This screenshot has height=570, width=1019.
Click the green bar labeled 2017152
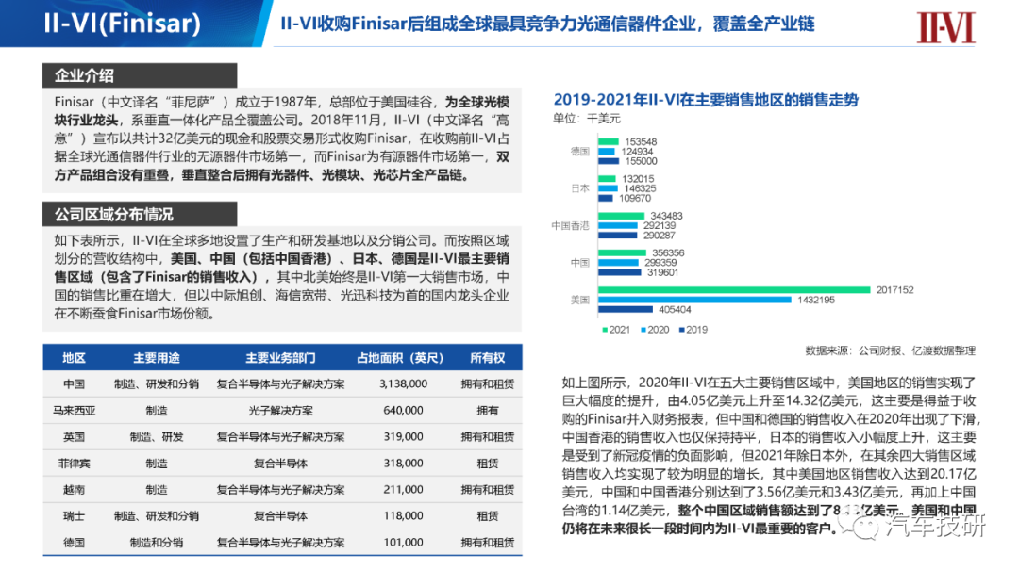coord(734,290)
